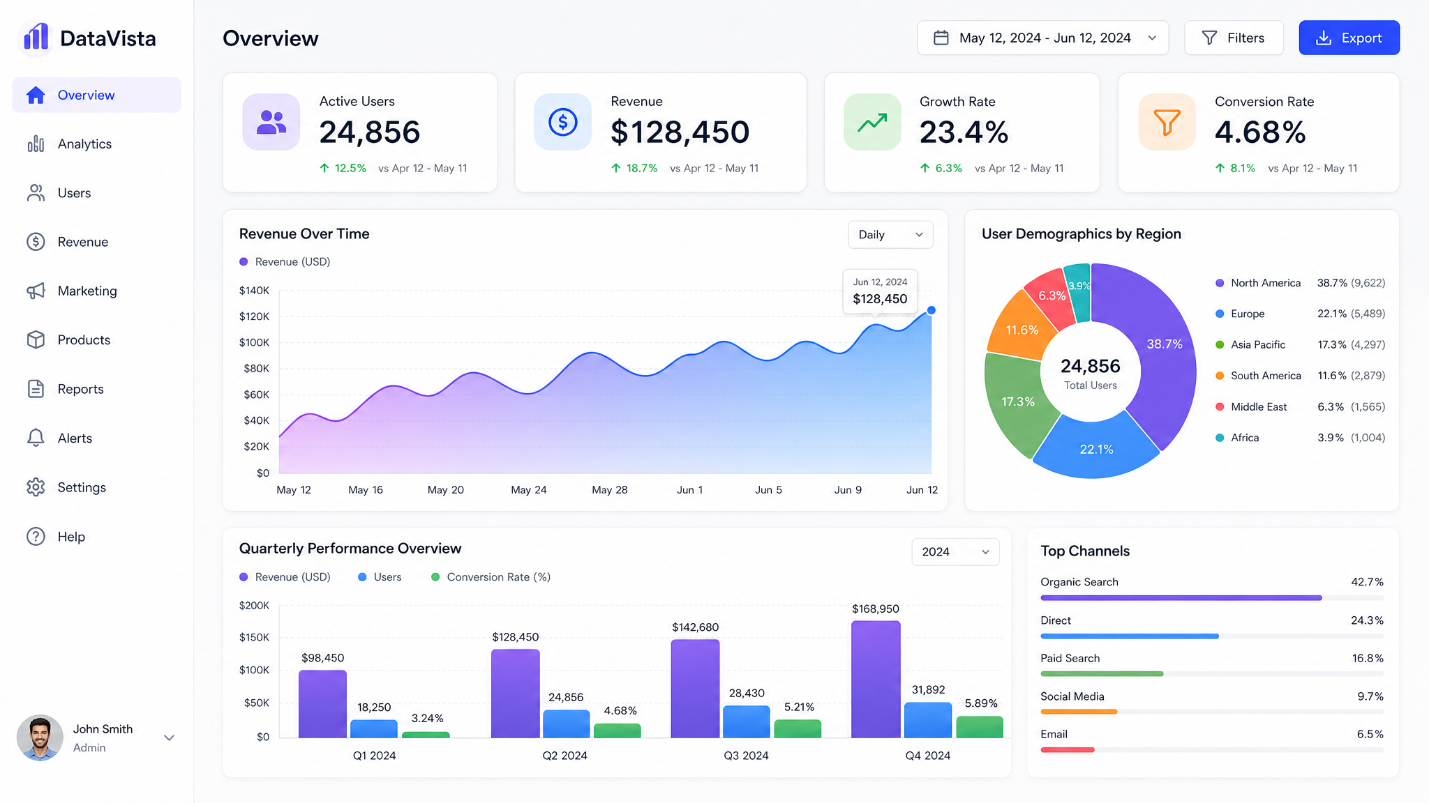Click the 11.6% donut chart segment

point(1022,329)
